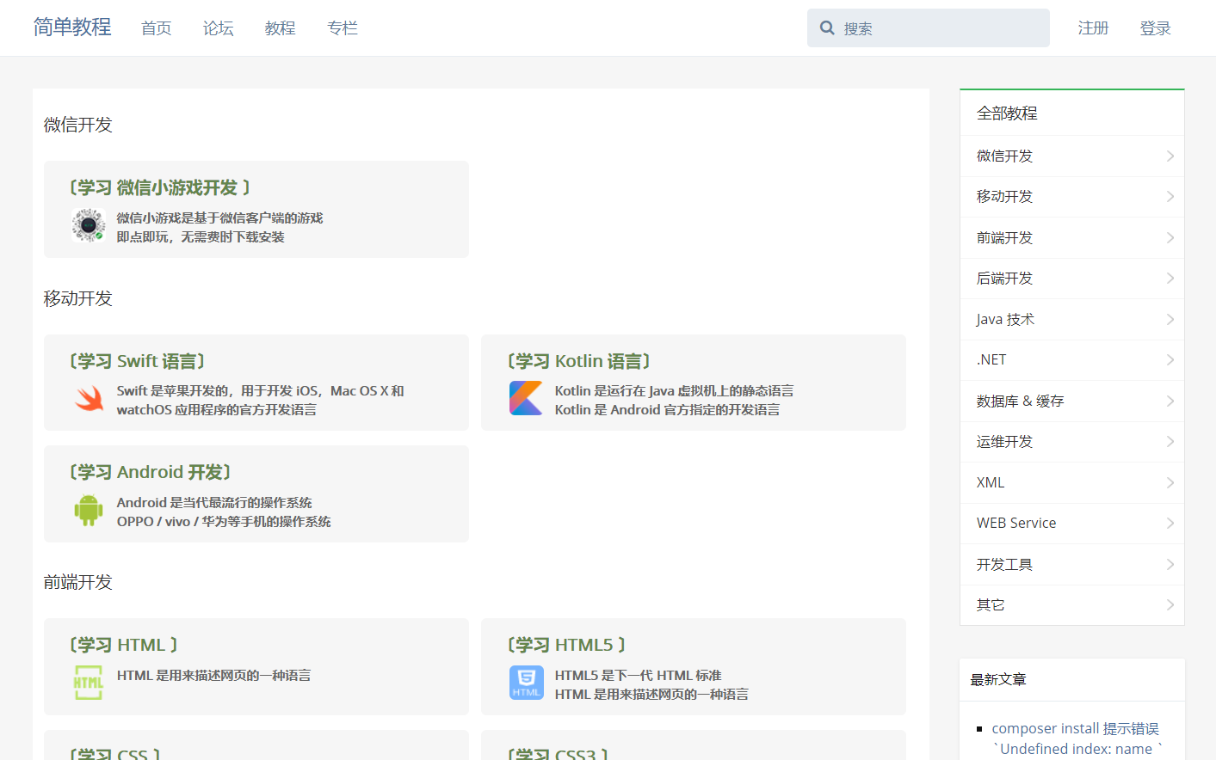The image size is (1216, 760).
Task: Expand the 其它 sidebar chevron
Action: (x=1170, y=604)
